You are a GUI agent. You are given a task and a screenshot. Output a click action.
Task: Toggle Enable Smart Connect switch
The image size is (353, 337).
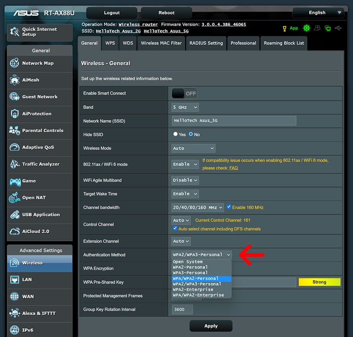click(184, 93)
